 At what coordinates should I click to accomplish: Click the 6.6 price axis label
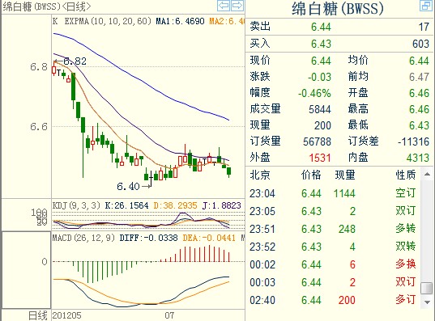click(x=39, y=127)
